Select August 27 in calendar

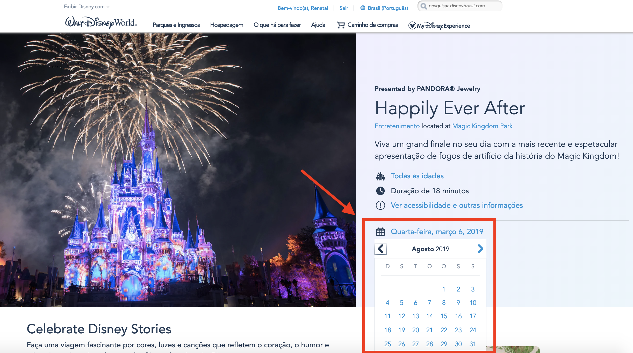click(415, 344)
